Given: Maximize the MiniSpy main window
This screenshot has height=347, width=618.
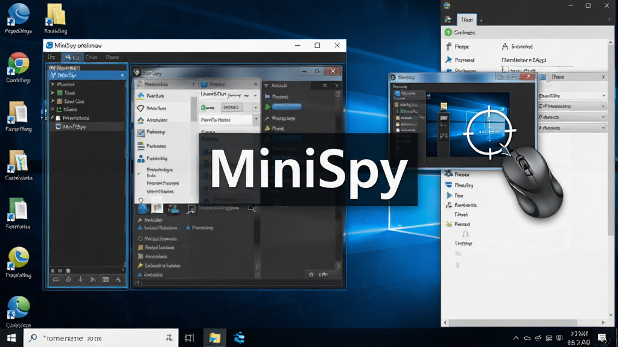Looking at the screenshot, I should 317,45.
